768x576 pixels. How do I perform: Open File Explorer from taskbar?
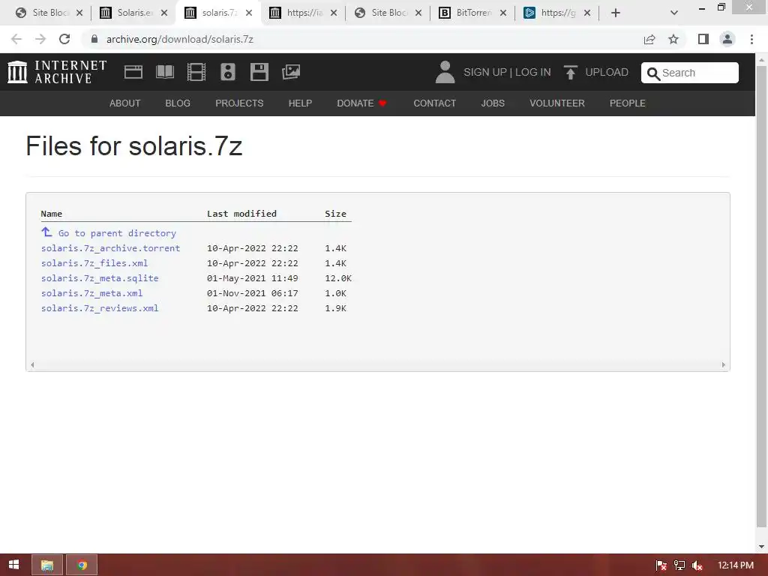click(x=47, y=565)
